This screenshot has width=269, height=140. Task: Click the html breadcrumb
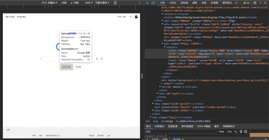pyautogui.click(x=148, y=121)
